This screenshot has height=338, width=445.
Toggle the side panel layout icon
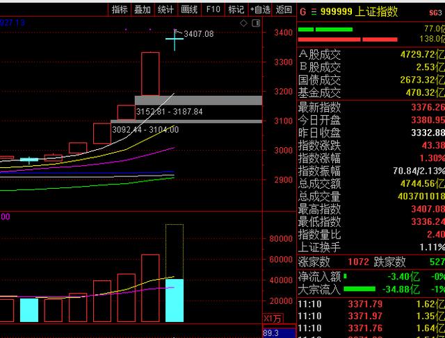(x=256, y=23)
